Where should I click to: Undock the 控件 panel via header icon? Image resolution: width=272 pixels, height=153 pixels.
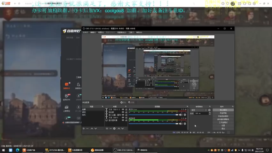[x=233, y=106]
